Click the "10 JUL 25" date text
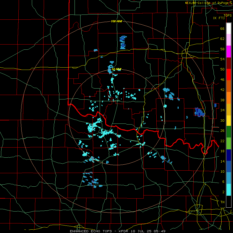Screen dimensions: 233x233 [x=142, y=231]
